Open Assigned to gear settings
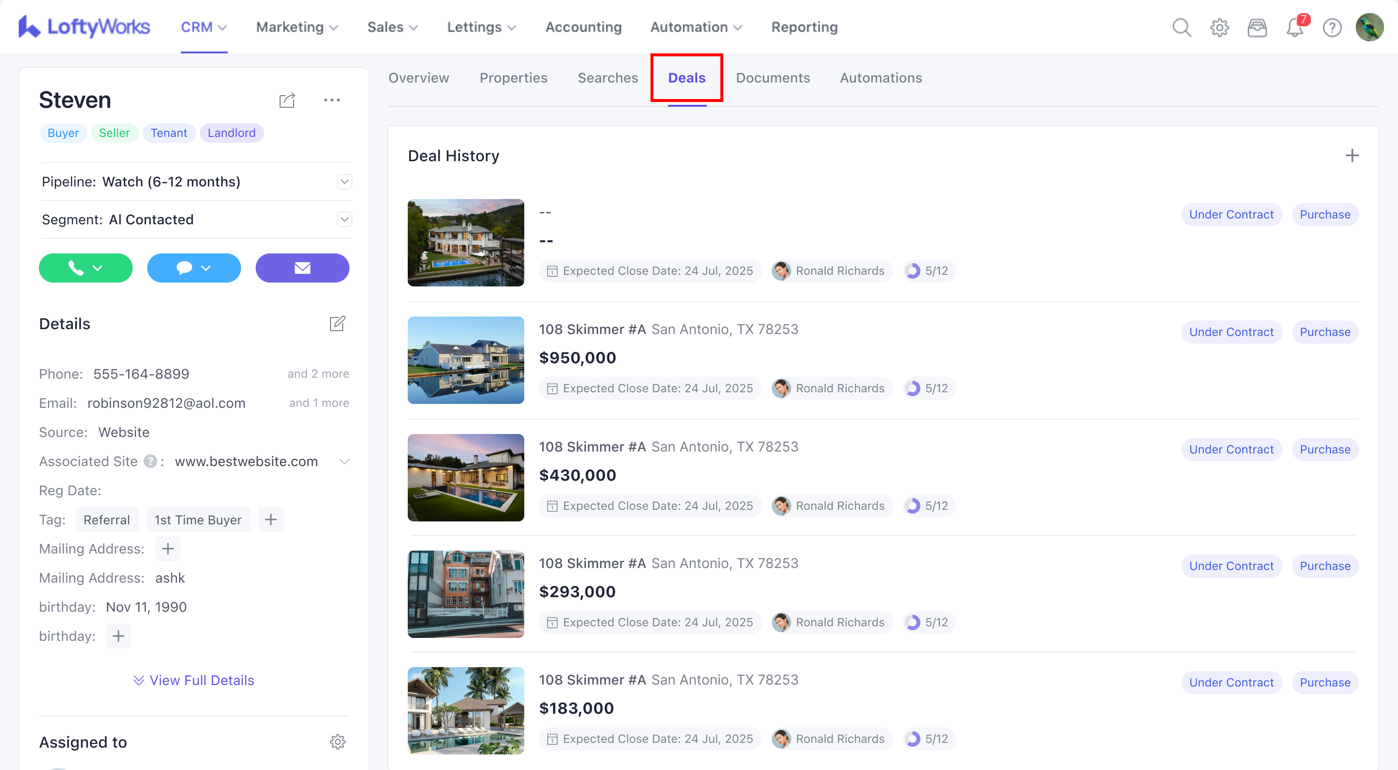Screen dimensions: 1398x770 [337, 742]
